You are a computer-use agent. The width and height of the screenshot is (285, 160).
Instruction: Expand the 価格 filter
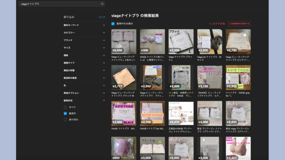(x=84, y=55)
